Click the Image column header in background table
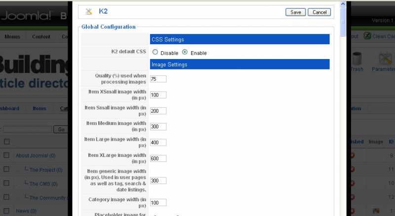Screen dimensions: 395x216 (x=376, y=142)
